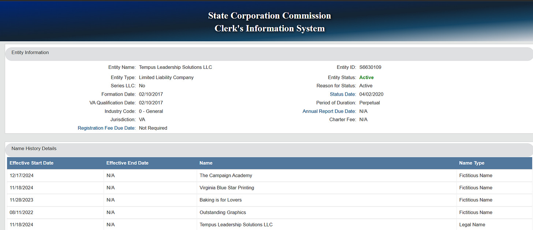Click the Not Required fee value

(153, 128)
